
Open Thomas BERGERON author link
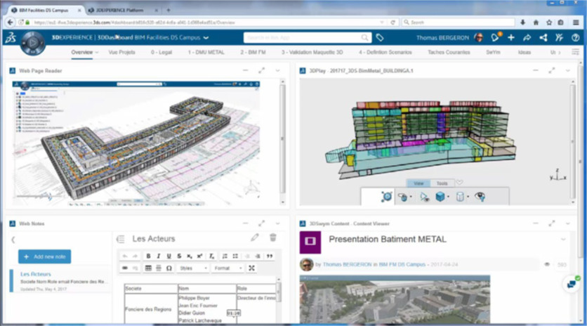coord(347,264)
